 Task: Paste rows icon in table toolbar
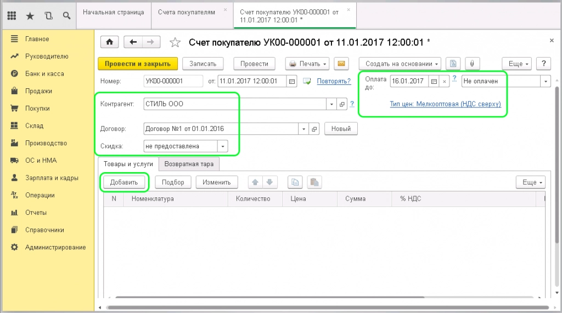tap(314, 183)
